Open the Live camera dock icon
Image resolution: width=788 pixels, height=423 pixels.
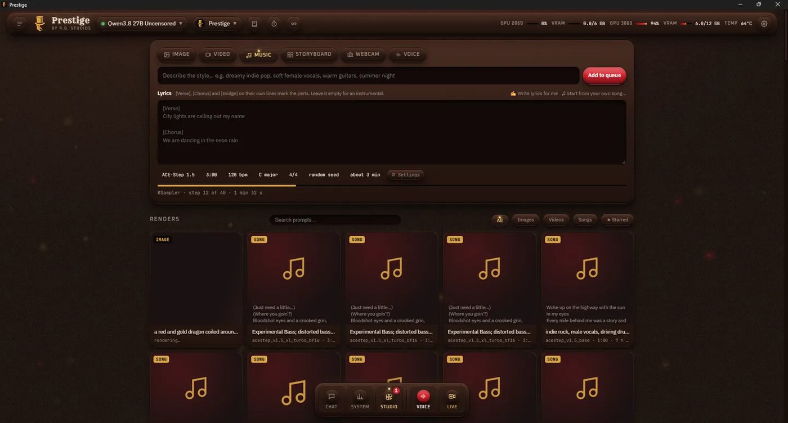pos(452,399)
